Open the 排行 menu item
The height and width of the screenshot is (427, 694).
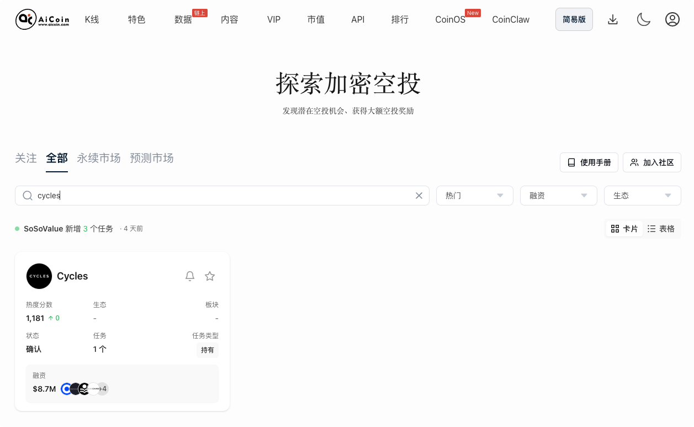coord(400,19)
